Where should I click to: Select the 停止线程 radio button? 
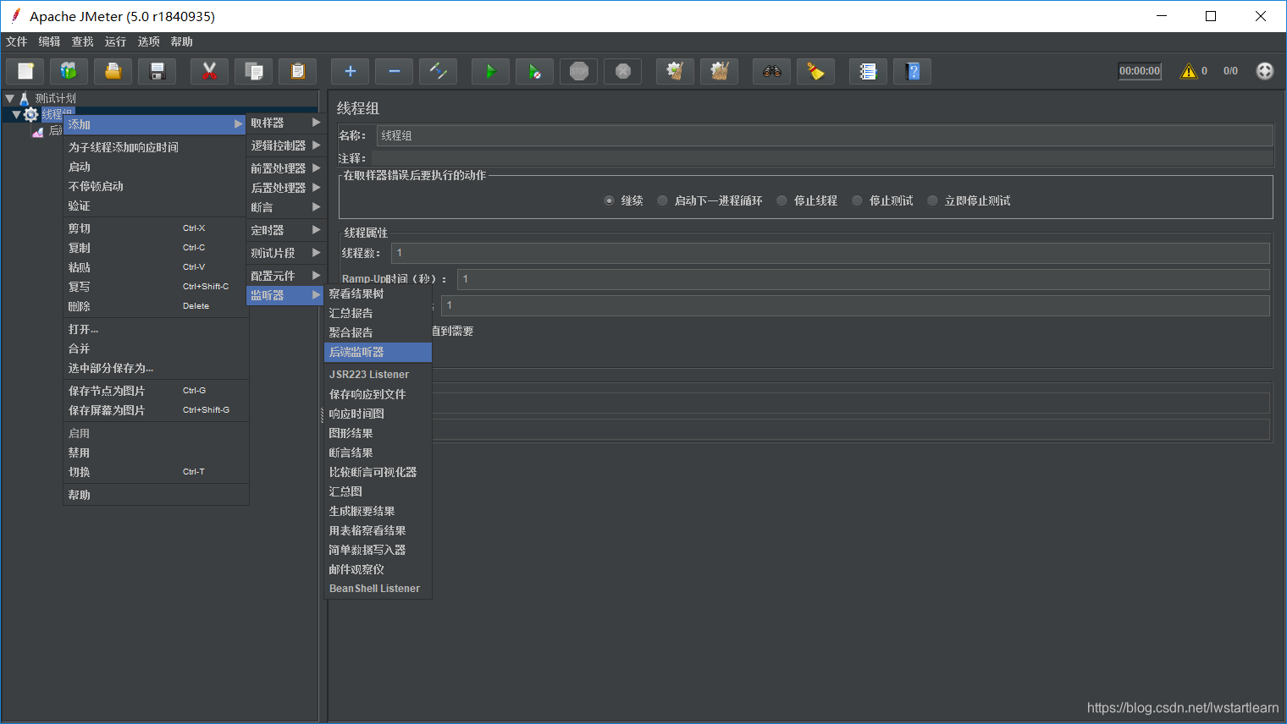pos(782,200)
